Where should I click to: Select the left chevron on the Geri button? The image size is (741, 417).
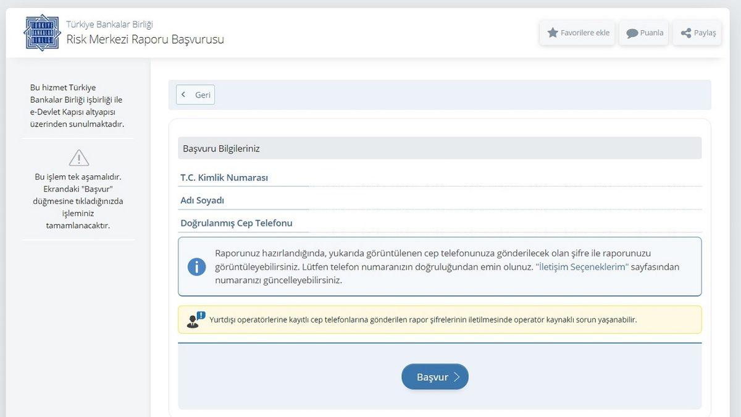pyautogui.click(x=183, y=95)
